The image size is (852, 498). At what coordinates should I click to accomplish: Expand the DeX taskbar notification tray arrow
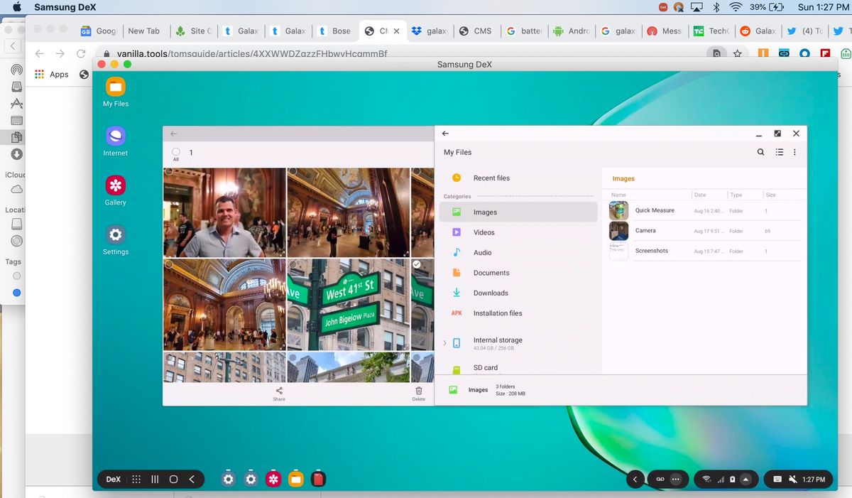pos(745,480)
